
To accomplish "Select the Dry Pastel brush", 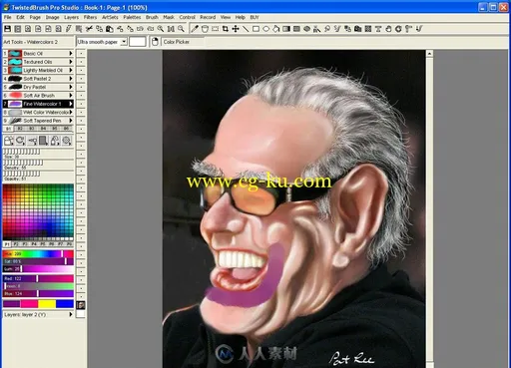I will point(38,87).
